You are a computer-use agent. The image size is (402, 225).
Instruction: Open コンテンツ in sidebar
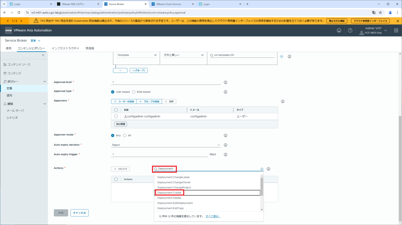[x=14, y=73]
